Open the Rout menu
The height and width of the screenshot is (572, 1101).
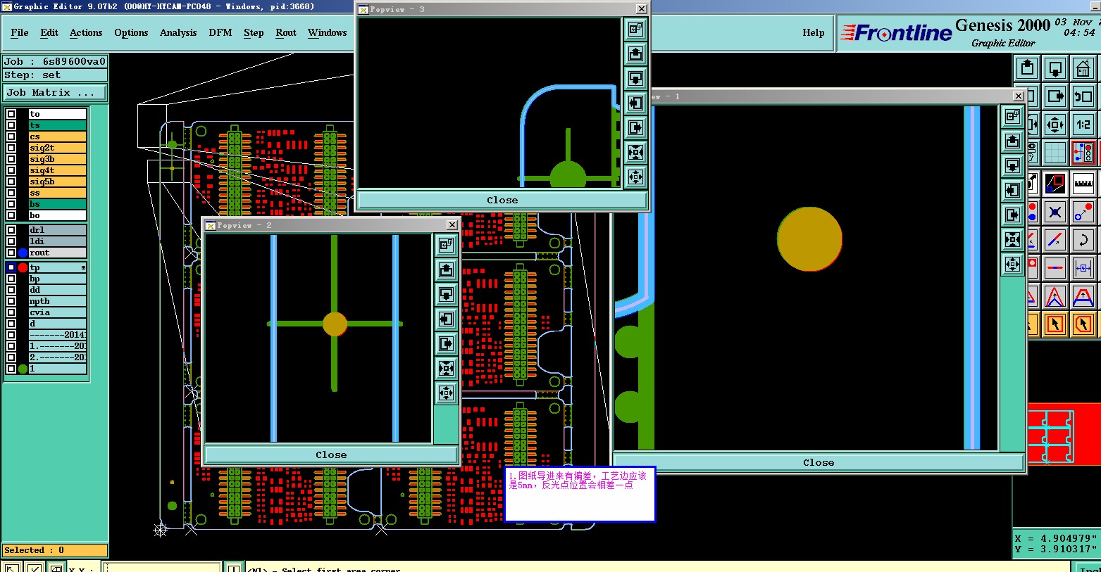286,32
